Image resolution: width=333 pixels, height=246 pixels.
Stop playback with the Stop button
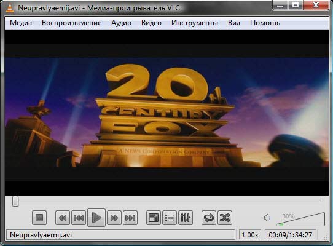click(39, 218)
